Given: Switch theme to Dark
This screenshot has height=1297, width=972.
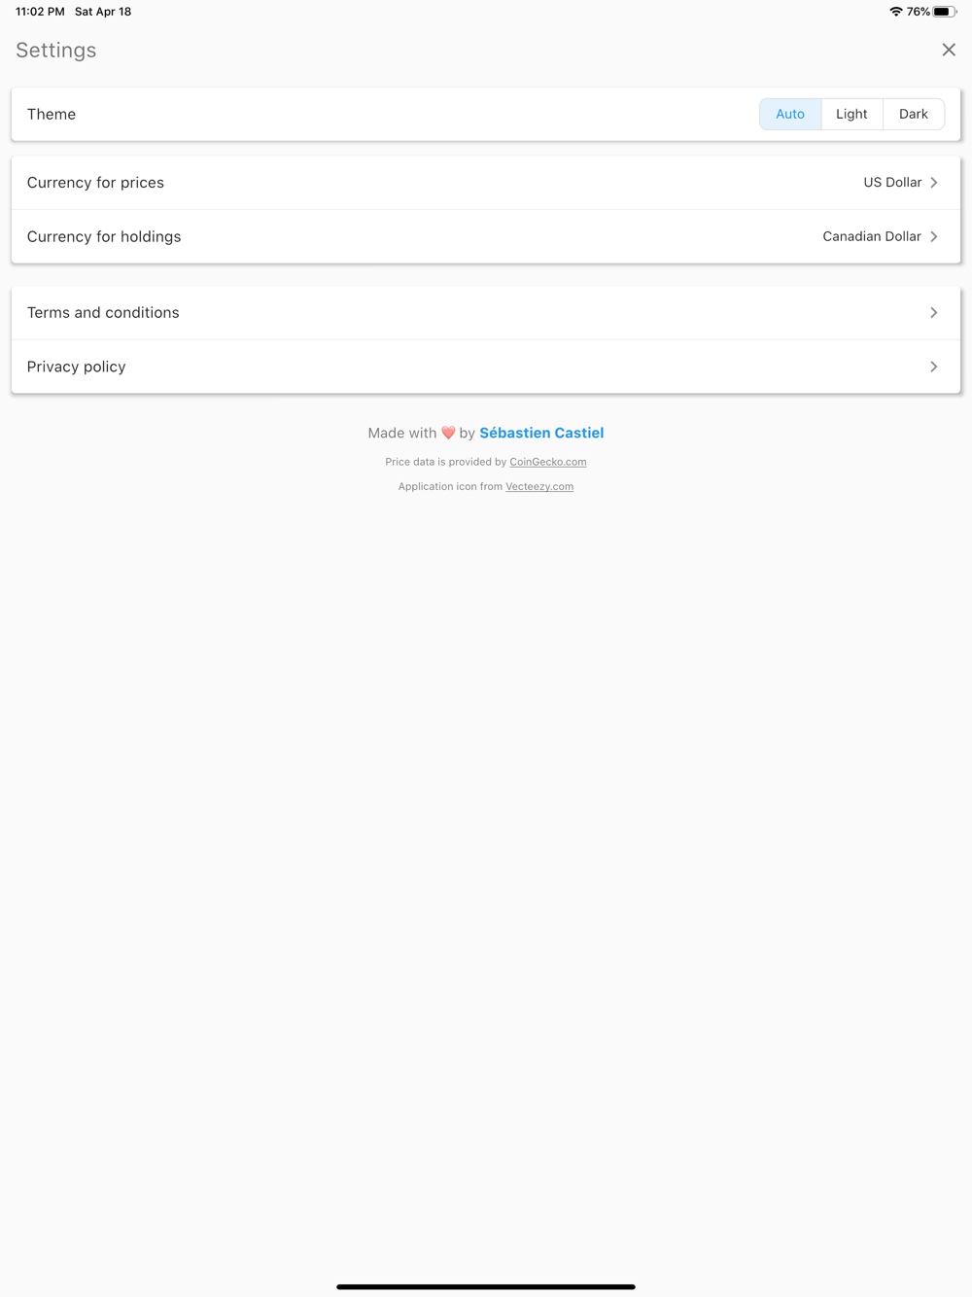Looking at the screenshot, I should tap(914, 114).
